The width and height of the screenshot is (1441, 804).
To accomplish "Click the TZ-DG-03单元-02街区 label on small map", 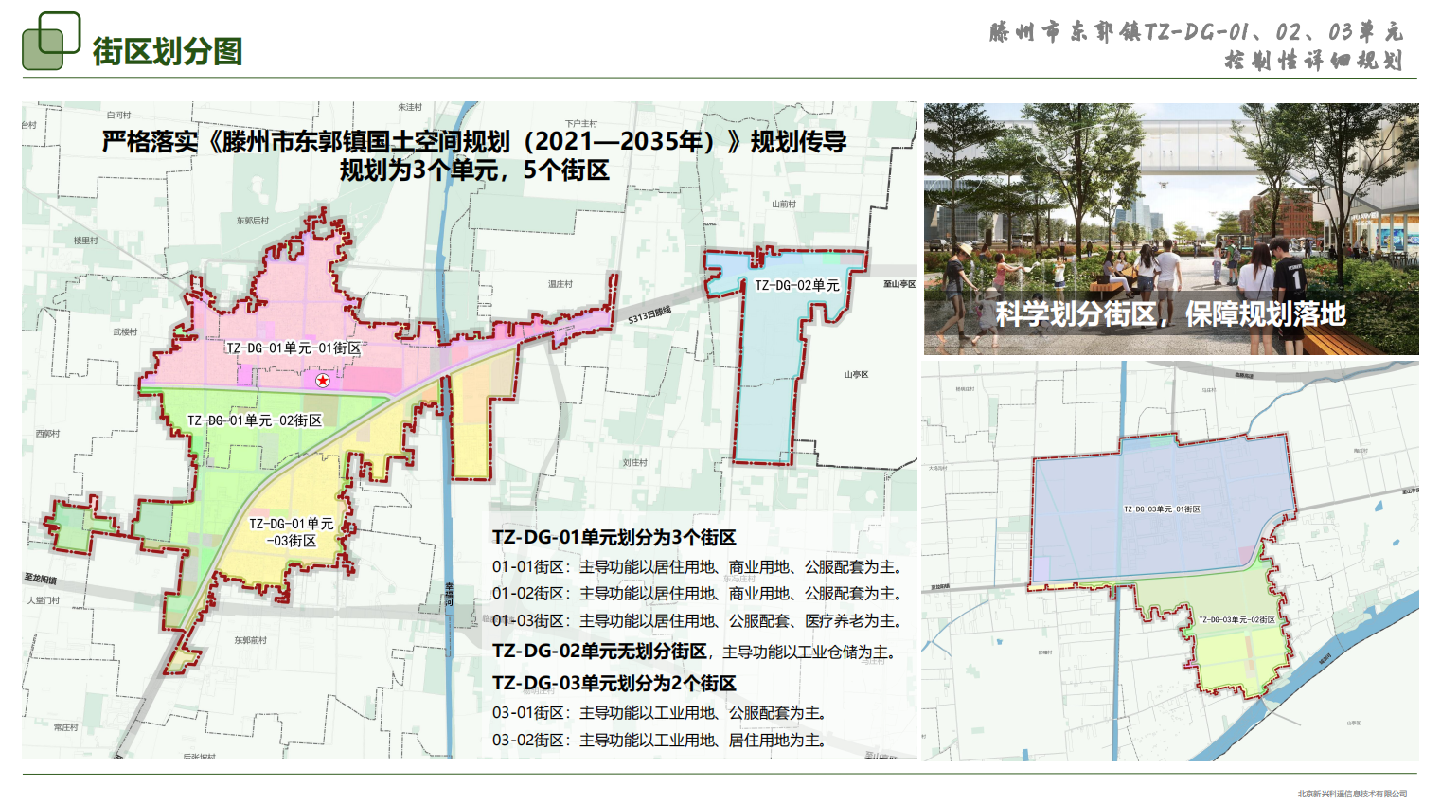I will point(1236,620).
